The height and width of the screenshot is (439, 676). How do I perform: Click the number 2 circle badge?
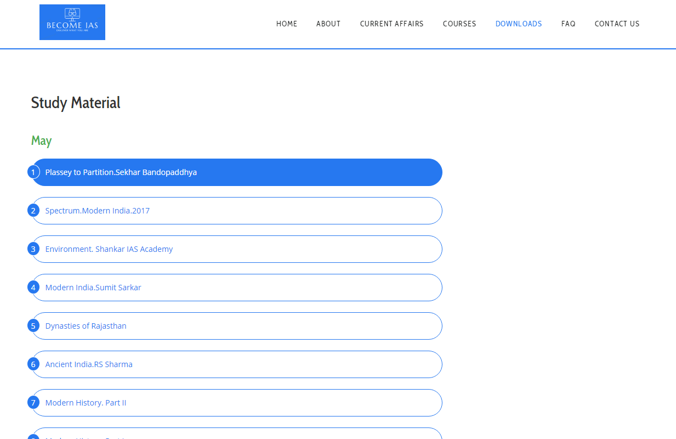33,211
